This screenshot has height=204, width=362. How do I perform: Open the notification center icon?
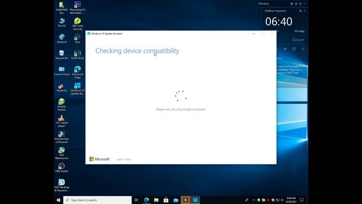[x=301, y=200]
